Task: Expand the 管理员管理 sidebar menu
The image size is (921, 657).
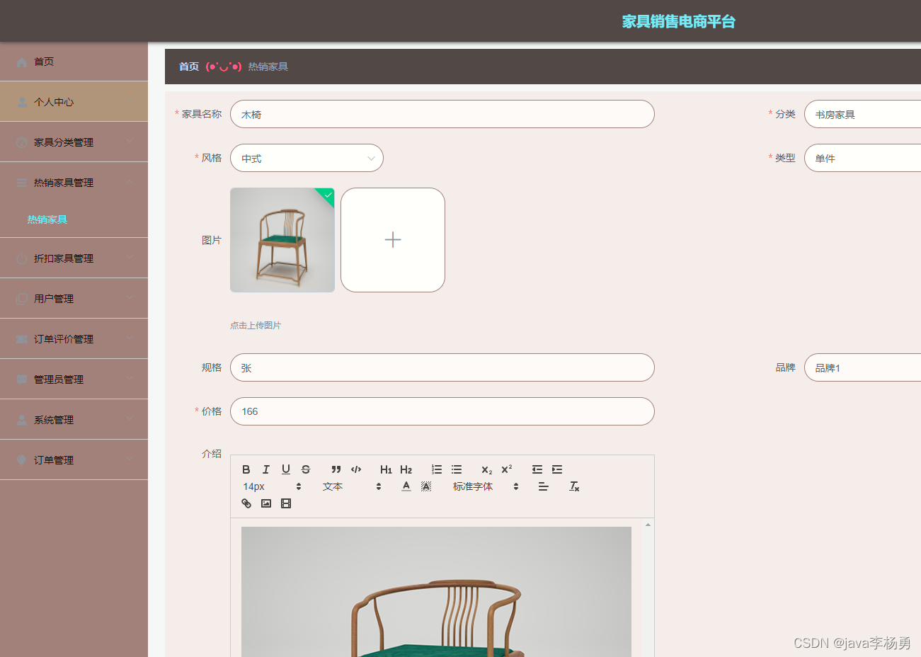Action: pos(74,379)
